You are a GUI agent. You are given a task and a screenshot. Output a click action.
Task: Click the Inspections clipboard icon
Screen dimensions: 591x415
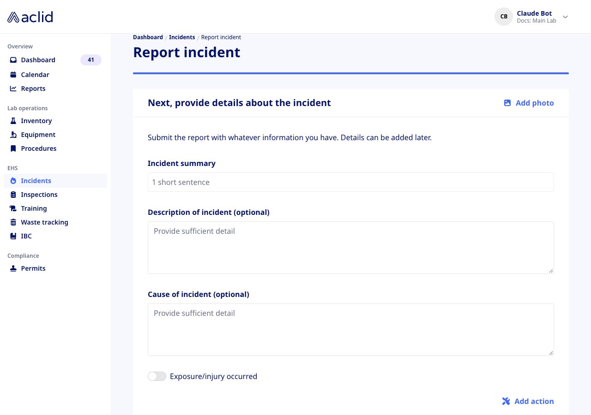click(x=13, y=195)
